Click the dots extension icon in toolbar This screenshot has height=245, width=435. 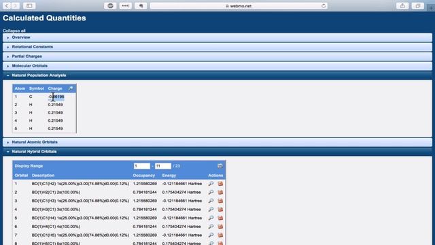point(125,5)
